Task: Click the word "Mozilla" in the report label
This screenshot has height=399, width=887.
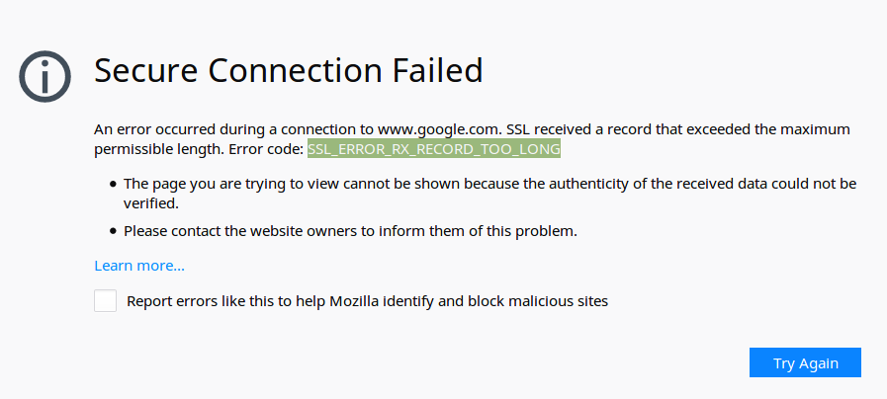Action: pos(354,301)
